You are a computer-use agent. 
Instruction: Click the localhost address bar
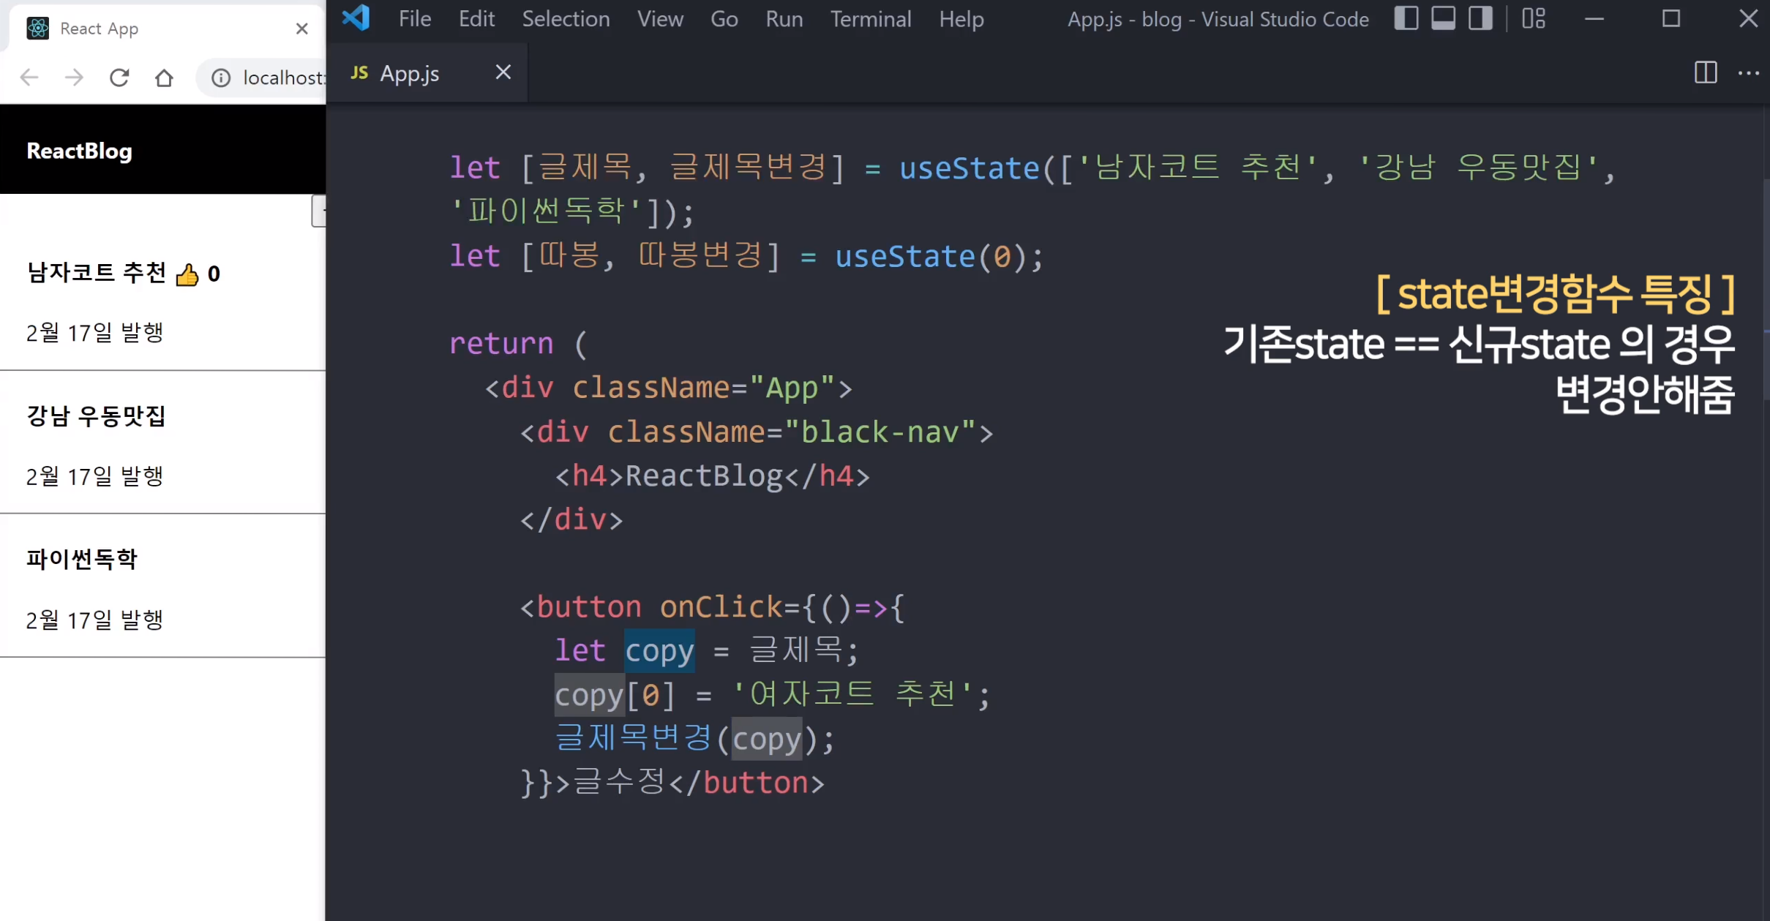(284, 78)
